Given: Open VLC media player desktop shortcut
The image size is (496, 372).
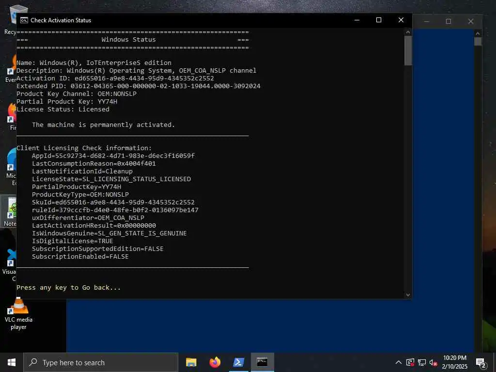Looking at the screenshot, I should (x=18, y=314).
